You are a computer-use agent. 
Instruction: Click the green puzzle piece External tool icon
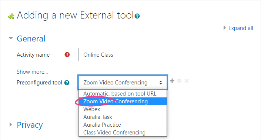(11, 16)
